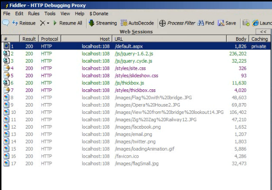Sort sessions by Body column header
Viewport: 272px width, 190px height.
pyautogui.click(x=238, y=39)
